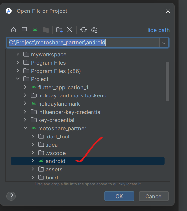This screenshot has height=211, width=187.
Task: Refresh the file tree listing
Action: click(x=84, y=30)
